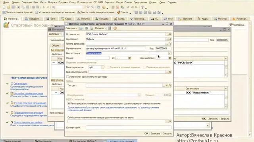254x142 pixels.
Task: Open Файл menu
Action: point(6,2)
